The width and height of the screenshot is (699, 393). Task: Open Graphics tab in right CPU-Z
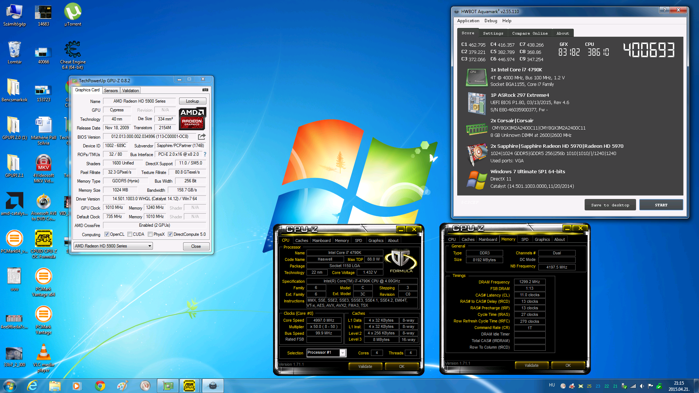[542, 239]
